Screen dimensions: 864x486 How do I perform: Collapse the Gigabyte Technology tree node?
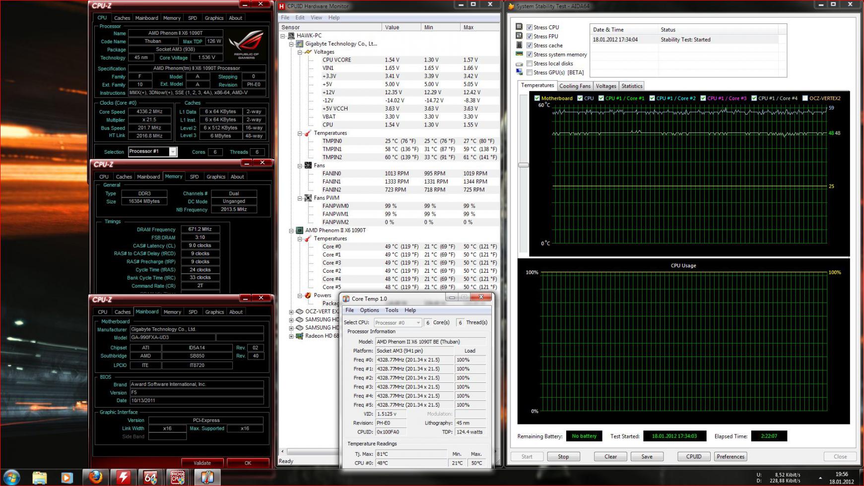[291, 44]
